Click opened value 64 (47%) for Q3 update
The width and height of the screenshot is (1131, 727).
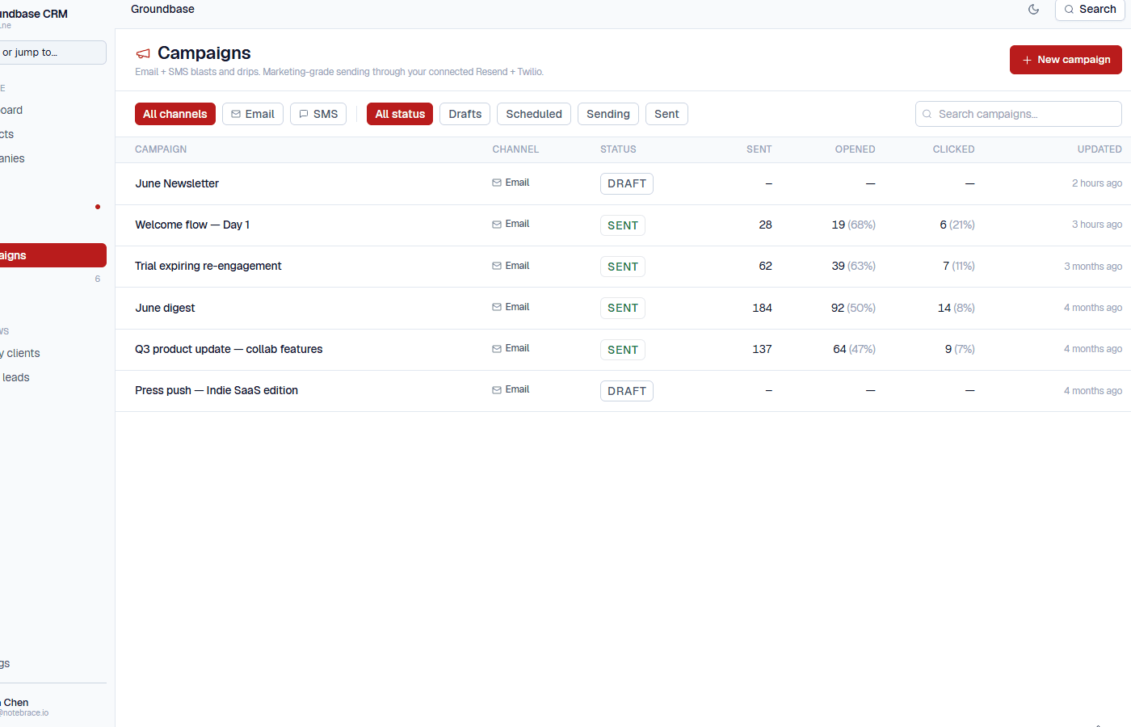(x=854, y=349)
